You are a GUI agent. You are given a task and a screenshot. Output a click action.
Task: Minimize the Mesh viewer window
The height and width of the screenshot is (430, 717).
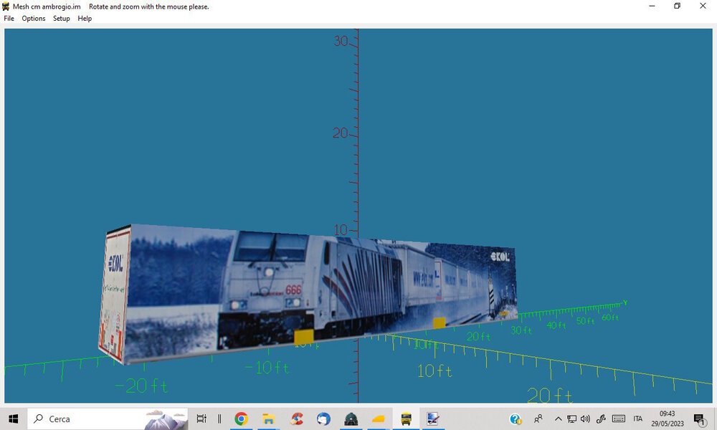pyautogui.click(x=652, y=6)
